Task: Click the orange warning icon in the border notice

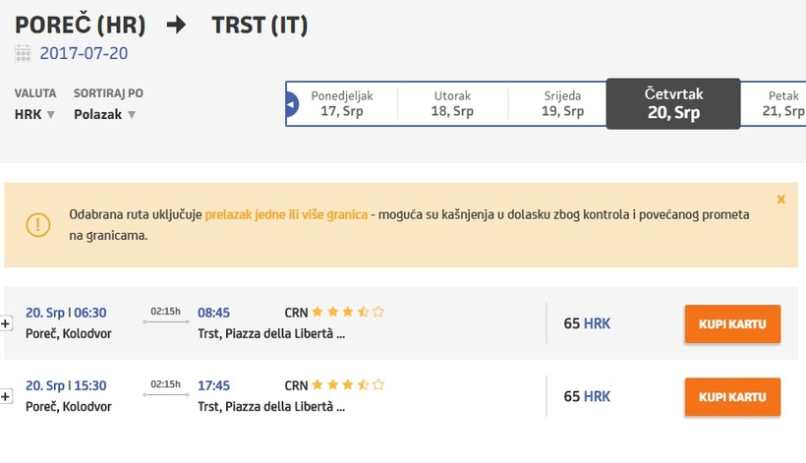Action: point(38,224)
